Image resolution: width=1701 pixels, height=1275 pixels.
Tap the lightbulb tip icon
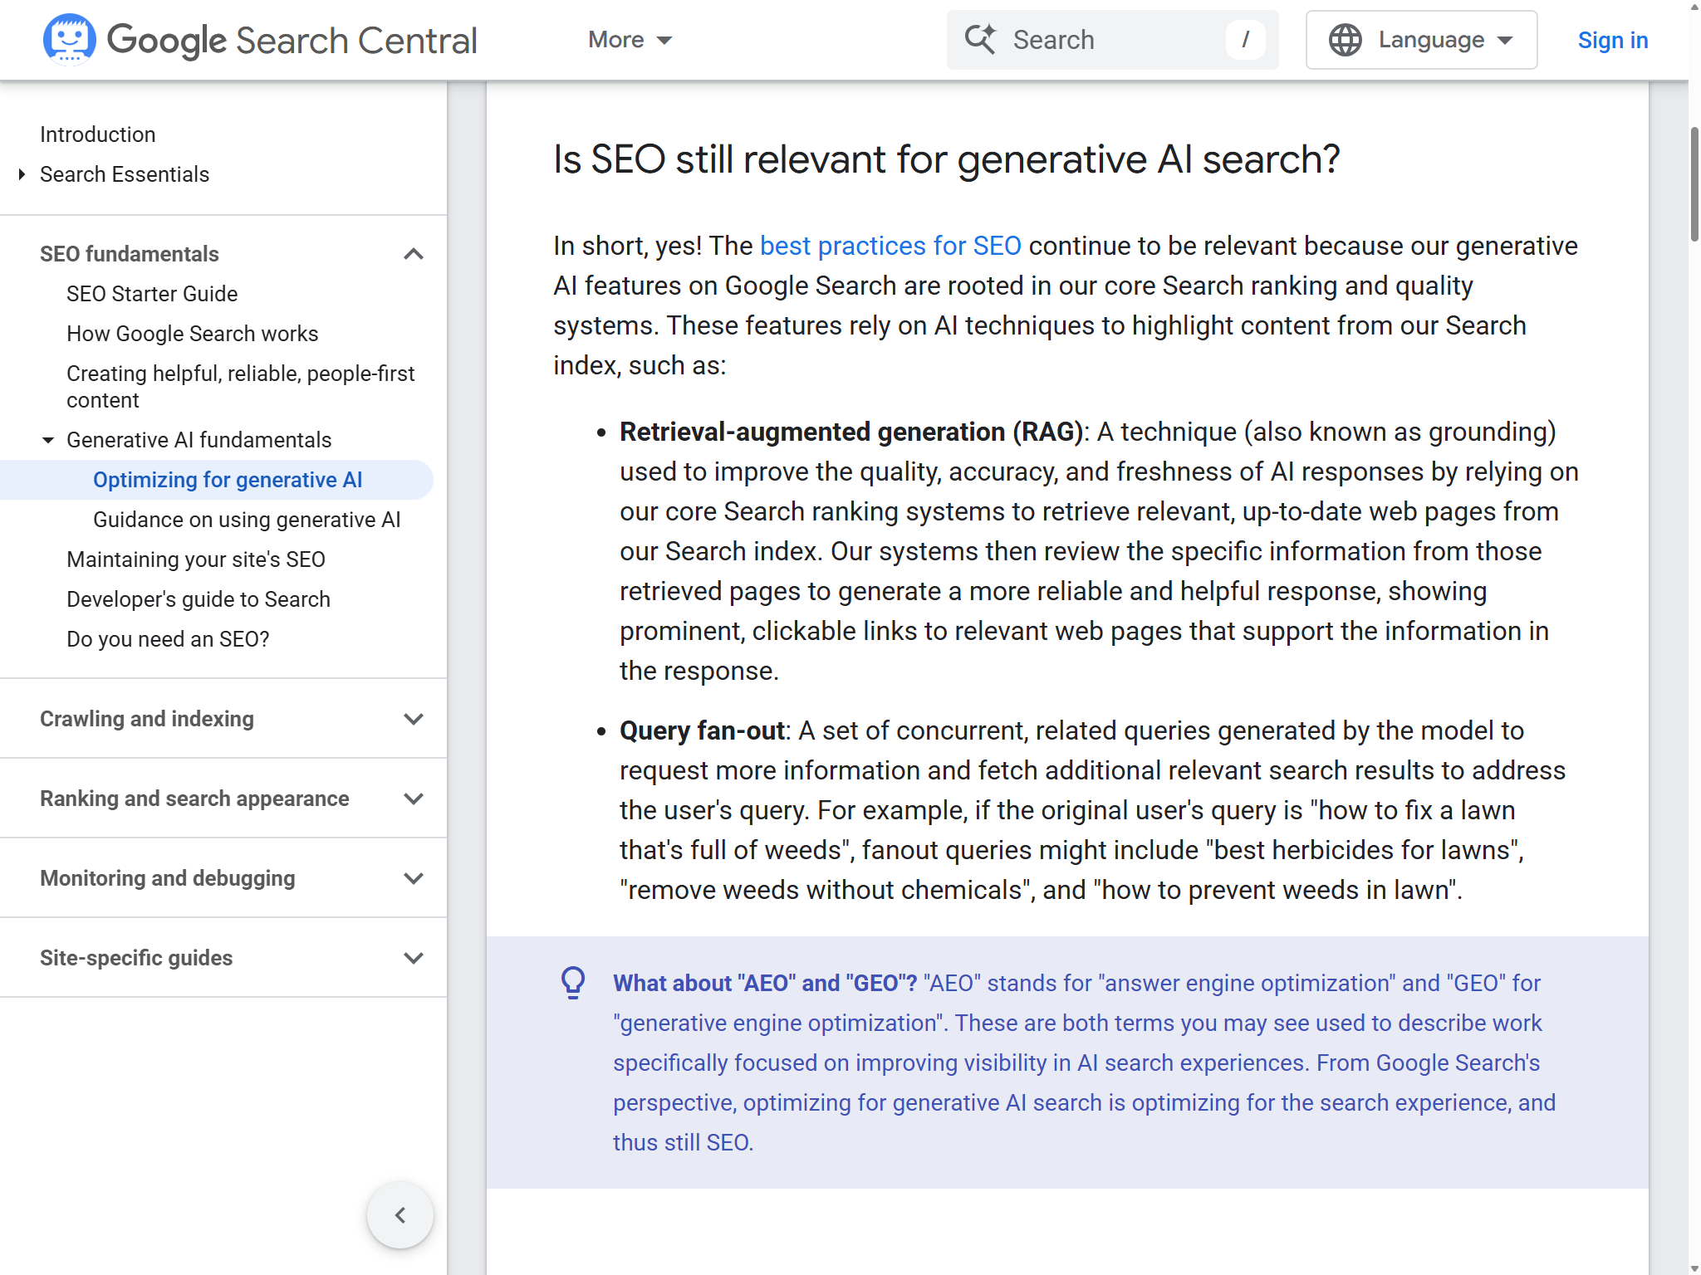pos(573,983)
